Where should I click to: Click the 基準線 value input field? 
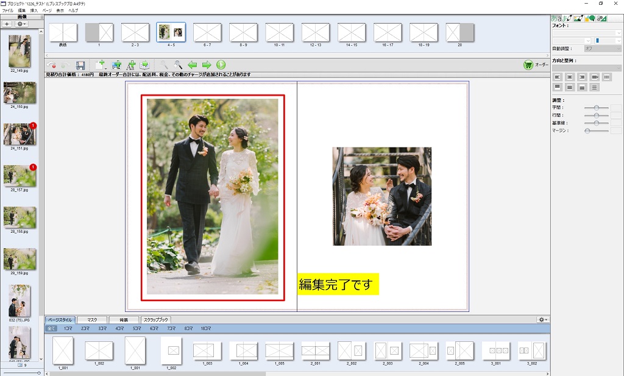[616, 123]
